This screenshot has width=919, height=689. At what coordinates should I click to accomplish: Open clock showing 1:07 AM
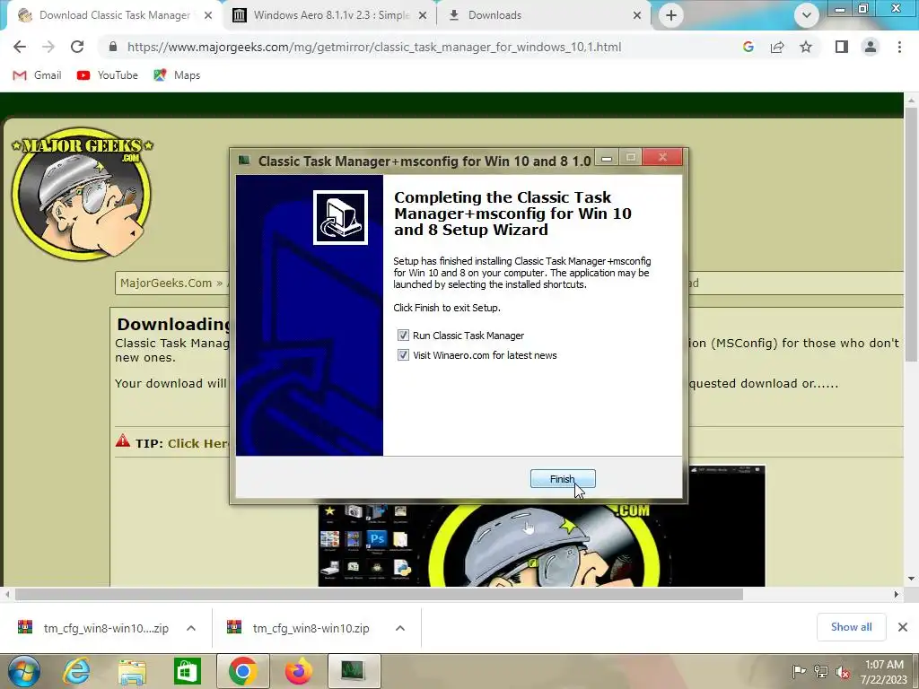[x=884, y=672]
